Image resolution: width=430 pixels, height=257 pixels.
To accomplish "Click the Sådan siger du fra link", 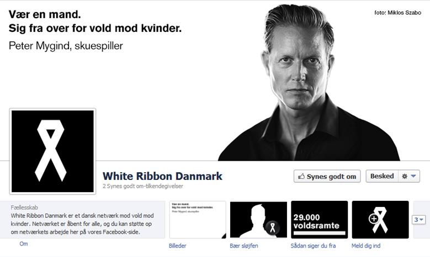I will pos(313,246).
